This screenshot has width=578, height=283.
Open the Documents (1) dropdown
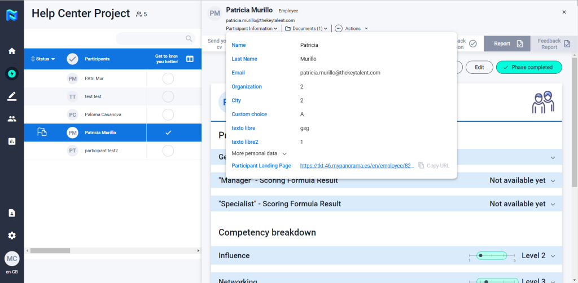click(306, 28)
